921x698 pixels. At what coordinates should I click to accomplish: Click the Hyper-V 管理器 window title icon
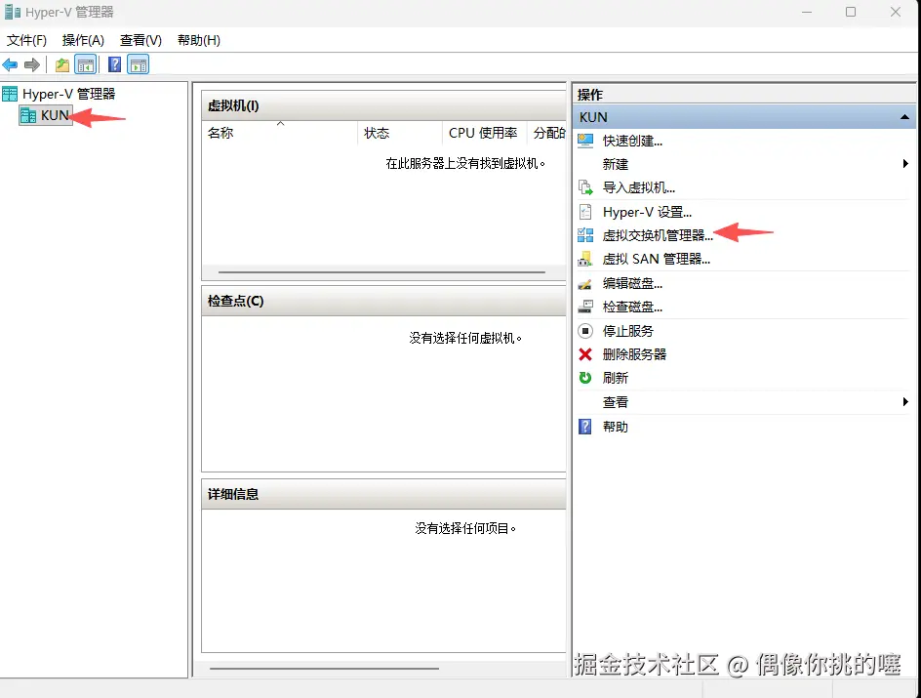13,12
